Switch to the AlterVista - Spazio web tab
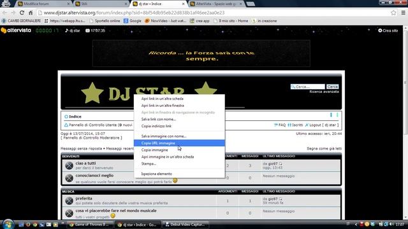The height and width of the screenshot is (229, 408). click(216, 4)
